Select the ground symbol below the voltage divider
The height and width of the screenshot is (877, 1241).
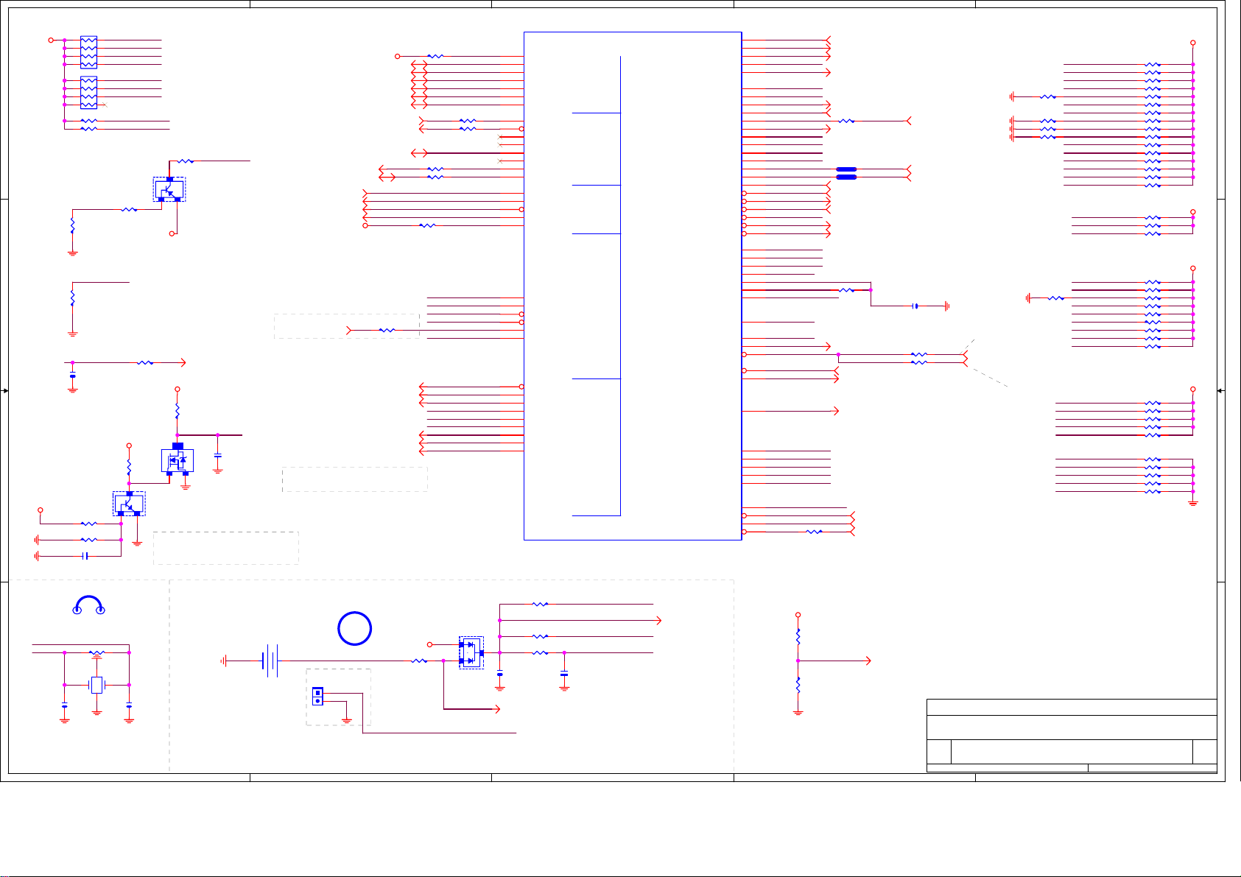[798, 712]
